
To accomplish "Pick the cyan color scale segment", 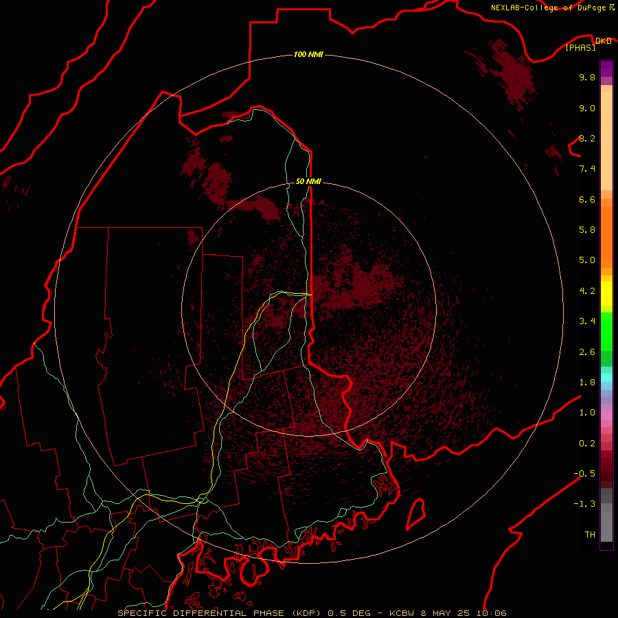I will 606,378.
